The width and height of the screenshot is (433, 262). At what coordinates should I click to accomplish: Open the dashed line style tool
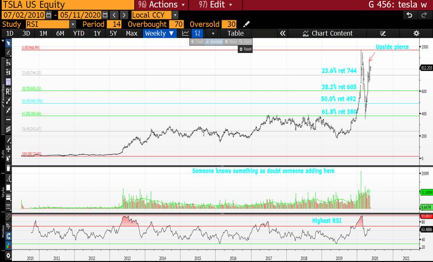[8, 207]
